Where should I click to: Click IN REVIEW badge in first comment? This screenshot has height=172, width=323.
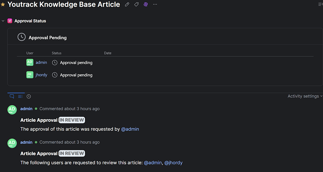(72, 120)
